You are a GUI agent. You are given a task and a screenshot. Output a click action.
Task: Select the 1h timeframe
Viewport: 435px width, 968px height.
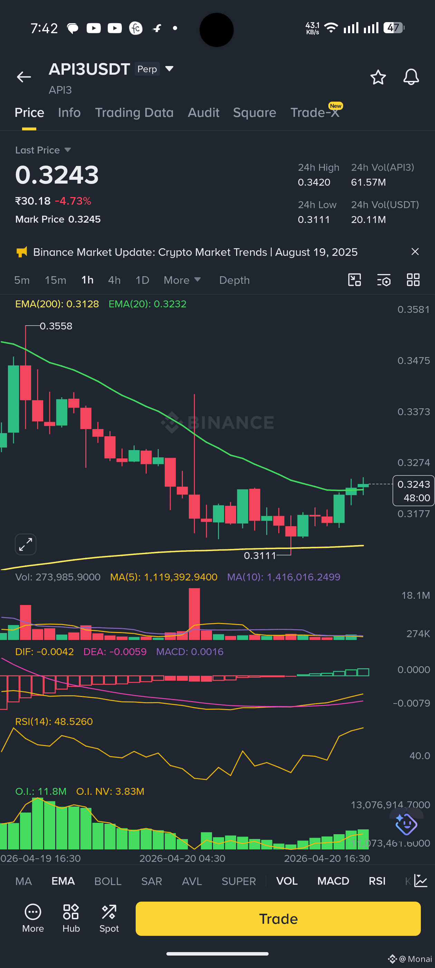(x=87, y=280)
